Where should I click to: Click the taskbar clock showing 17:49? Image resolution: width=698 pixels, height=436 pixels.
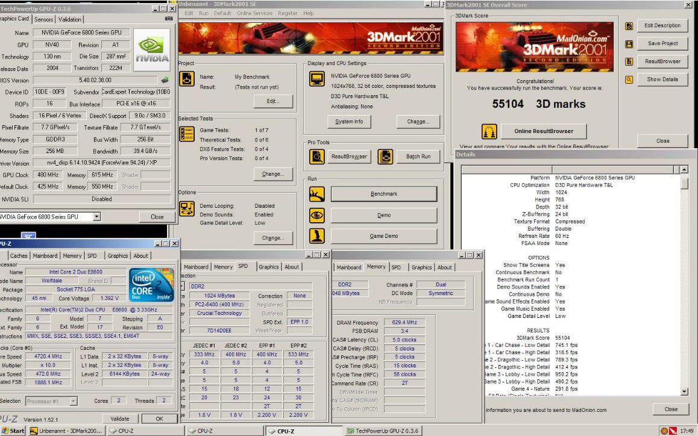click(686, 431)
